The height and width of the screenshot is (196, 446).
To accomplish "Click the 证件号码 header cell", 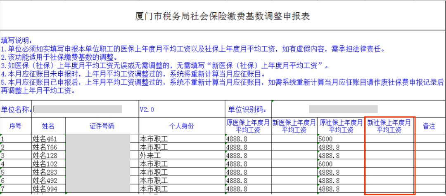I will click(x=102, y=126).
